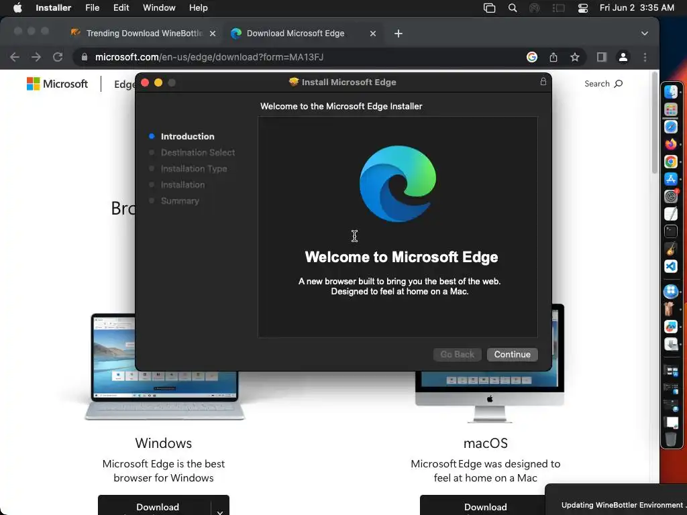Expand the Windows download options arrow
This screenshot has width=687, height=515.
click(220, 510)
